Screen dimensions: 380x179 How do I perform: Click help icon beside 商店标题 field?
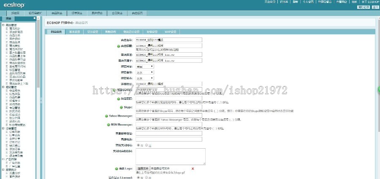pos(119,46)
